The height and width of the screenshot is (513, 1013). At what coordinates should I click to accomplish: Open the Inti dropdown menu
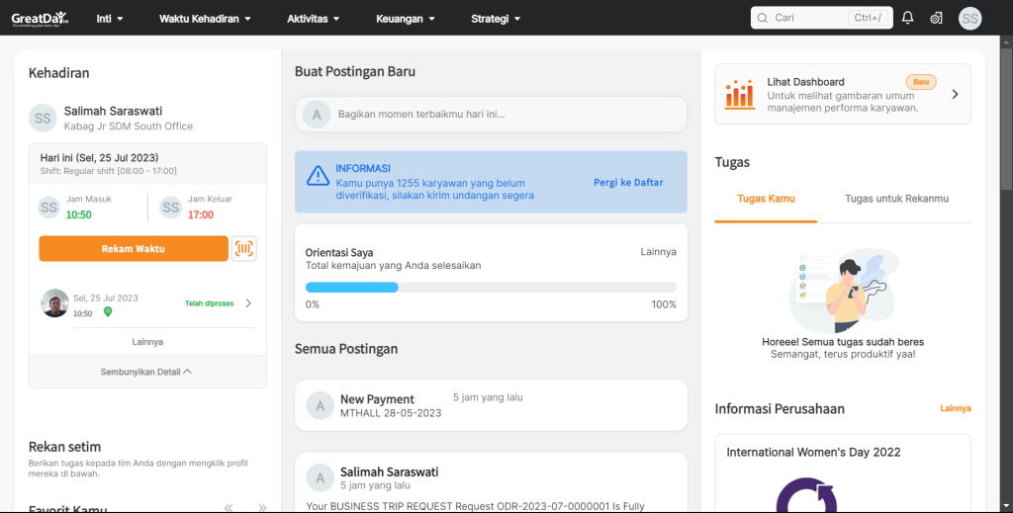tap(110, 18)
